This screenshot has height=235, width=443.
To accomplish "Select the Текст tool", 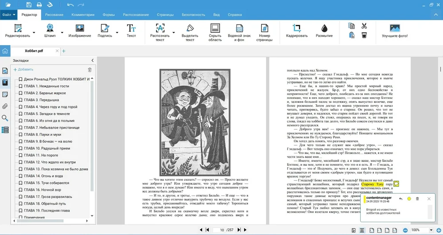I will (x=131, y=31).
